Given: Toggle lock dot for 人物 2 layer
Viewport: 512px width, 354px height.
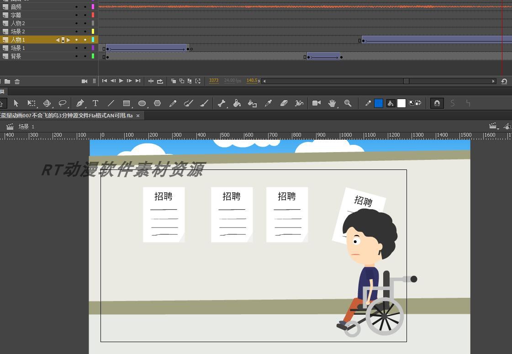Looking at the screenshot, I should 85,23.
